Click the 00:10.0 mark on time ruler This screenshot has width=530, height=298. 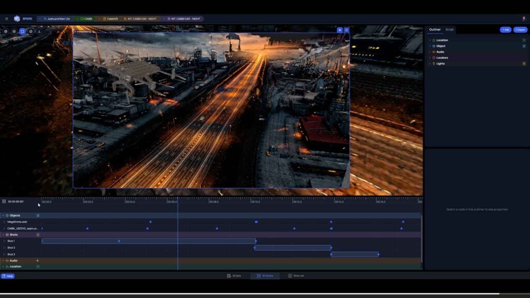(256, 202)
